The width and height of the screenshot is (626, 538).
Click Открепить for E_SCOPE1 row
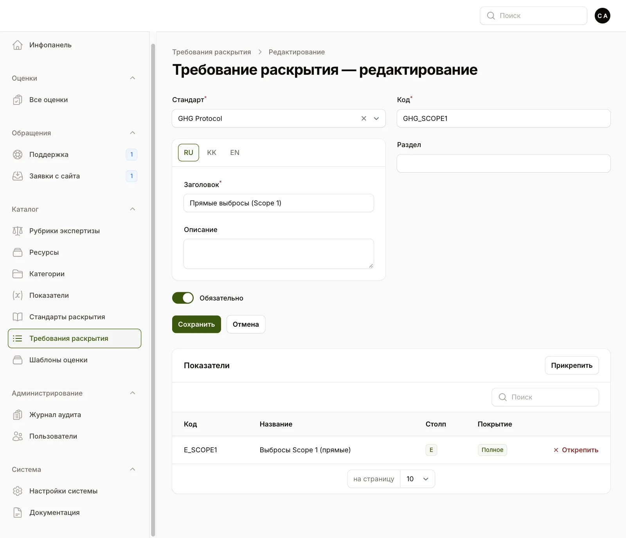point(576,450)
